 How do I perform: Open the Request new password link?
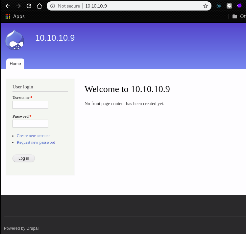click(x=36, y=142)
